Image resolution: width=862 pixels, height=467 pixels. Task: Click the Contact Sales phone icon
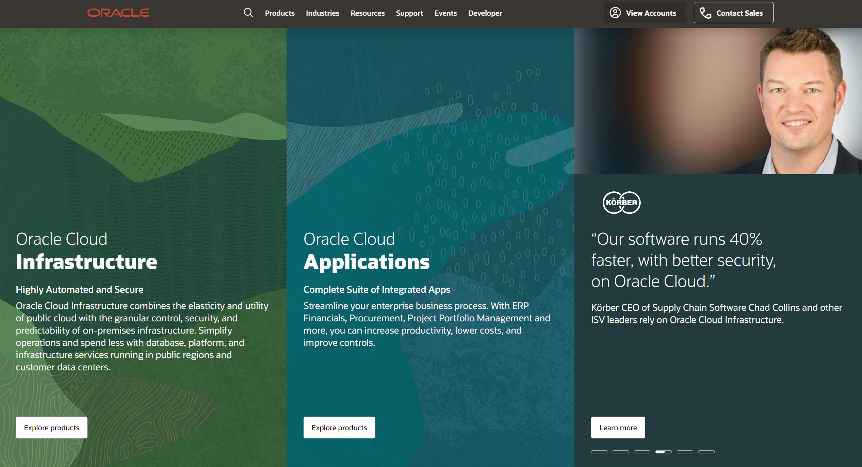point(705,13)
